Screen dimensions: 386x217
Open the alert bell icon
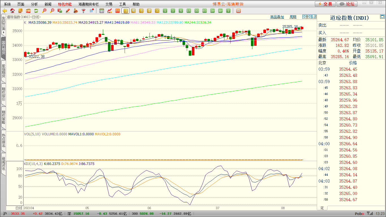point(75,11)
